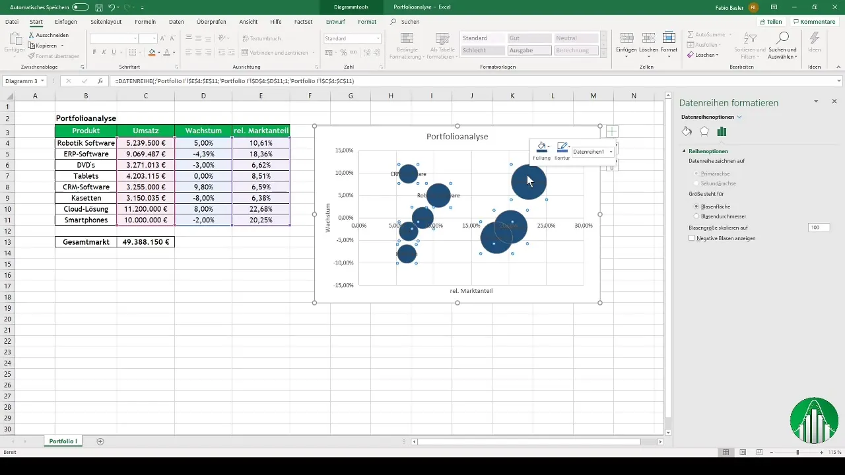Open Füllung und Linie paint bucket tab
Screen dimensions: 845x475
[687, 131]
